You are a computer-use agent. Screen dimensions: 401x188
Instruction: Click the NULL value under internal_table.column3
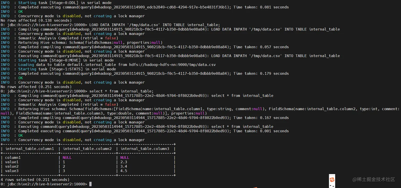pyautogui.click(x=125, y=158)
